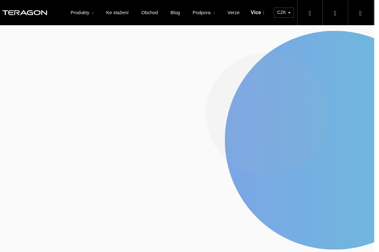
Task: Go to the Ke stažení page
Action: (117, 13)
